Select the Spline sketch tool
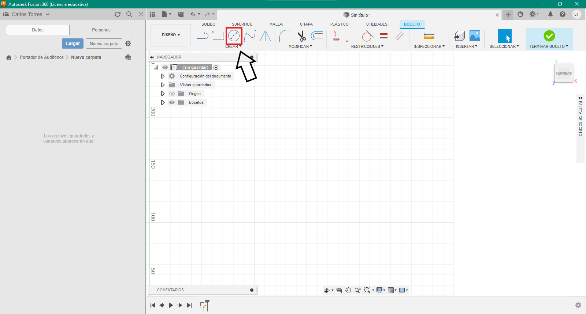Screen dimensions: 586x314 [250, 36]
